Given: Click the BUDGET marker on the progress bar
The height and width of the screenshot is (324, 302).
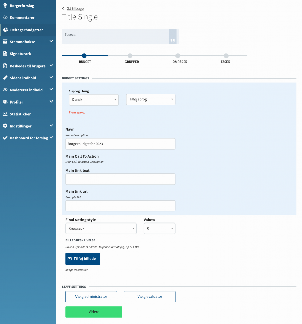Looking at the screenshot, I should click(x=84, y=56).
